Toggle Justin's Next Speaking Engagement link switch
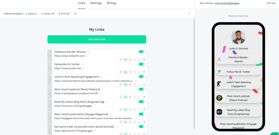Image resolution: width=279 pixels, height=135 pixels. pyautogui.click(x=142, y=76)
